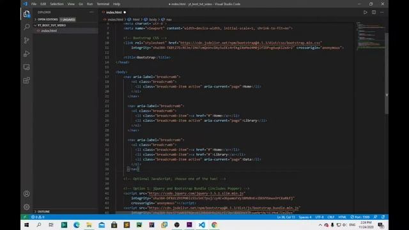Open the Source Control view
Image resolution: width=409 pixels, height=230 pixels.
point(27,40)
